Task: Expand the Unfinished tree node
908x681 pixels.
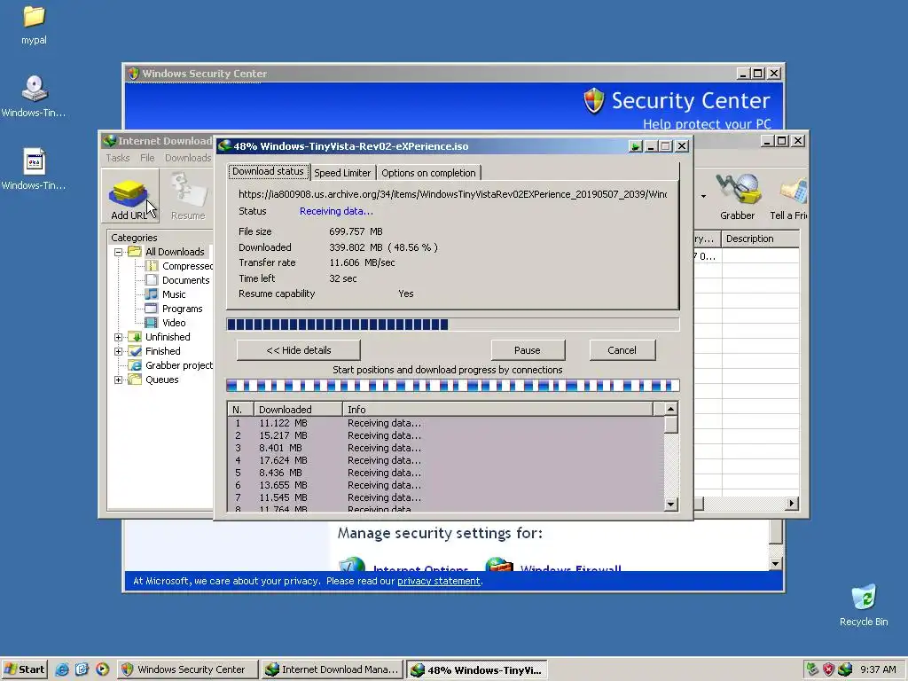Action: 118,337
